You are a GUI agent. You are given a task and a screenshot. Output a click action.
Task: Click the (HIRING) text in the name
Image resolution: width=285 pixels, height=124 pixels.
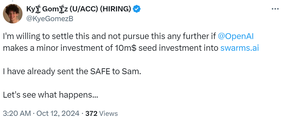click(115, 9)
